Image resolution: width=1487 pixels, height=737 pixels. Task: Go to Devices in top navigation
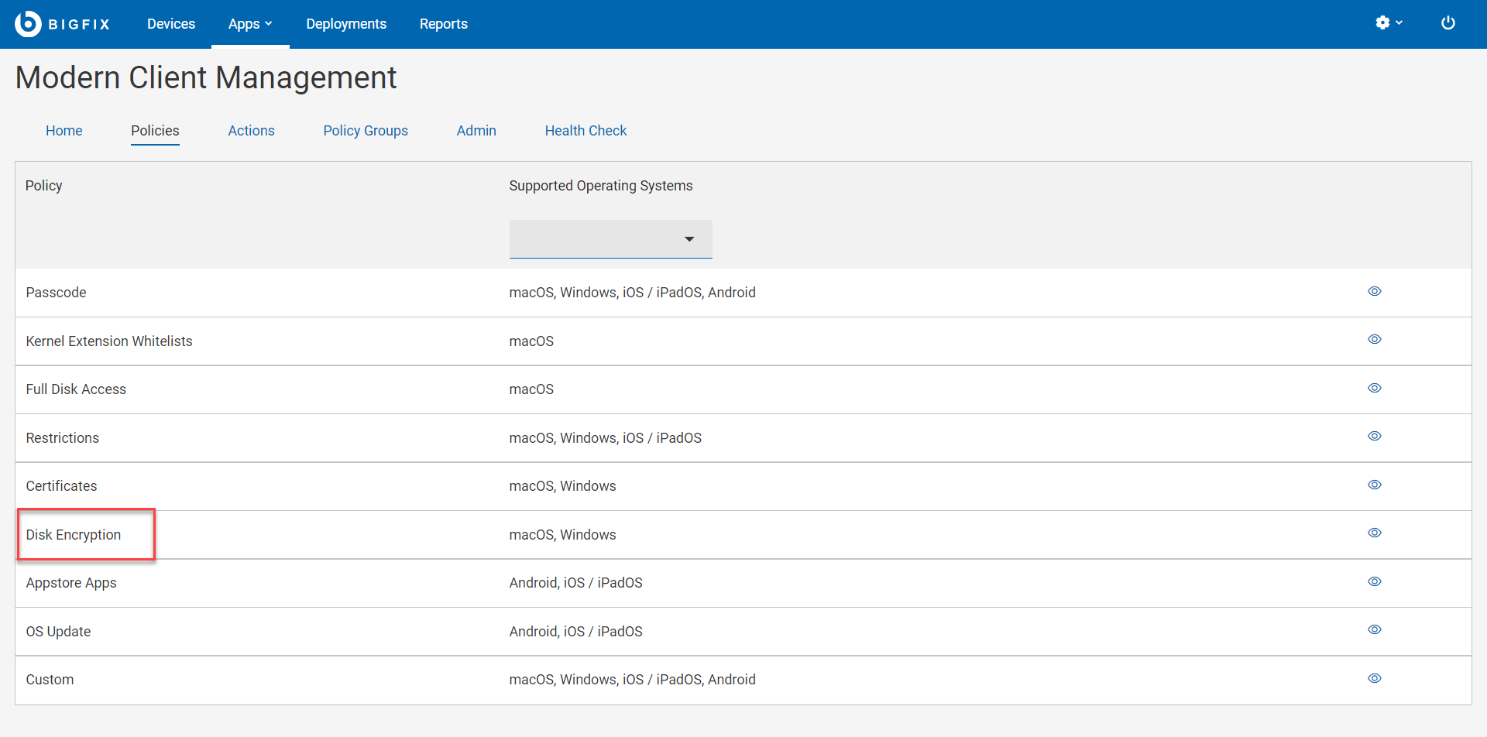pyautogui.click(x=171, y=24)
